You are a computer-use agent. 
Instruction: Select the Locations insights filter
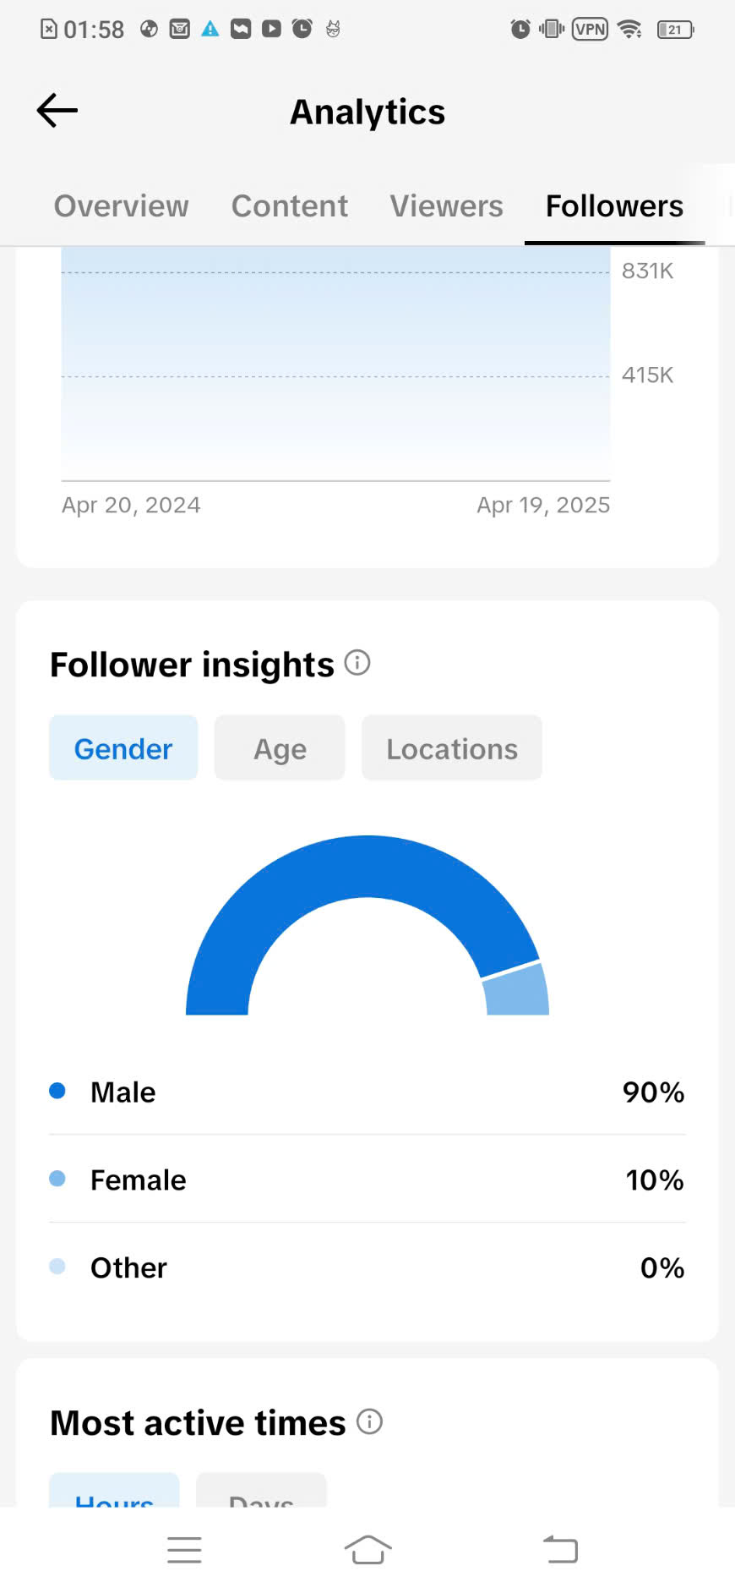(x=452, y=748)
